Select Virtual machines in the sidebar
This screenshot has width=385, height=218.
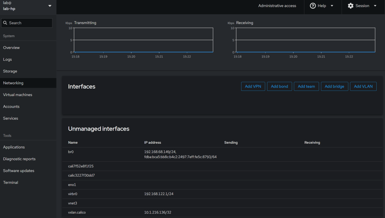click(18, 95)
